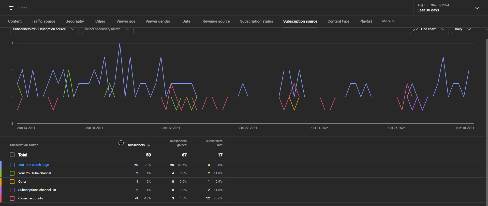Open the Daily granularity dropdown
Image resolution: width=488 pixels, height=206 pixels.
(x=463, y=29)
